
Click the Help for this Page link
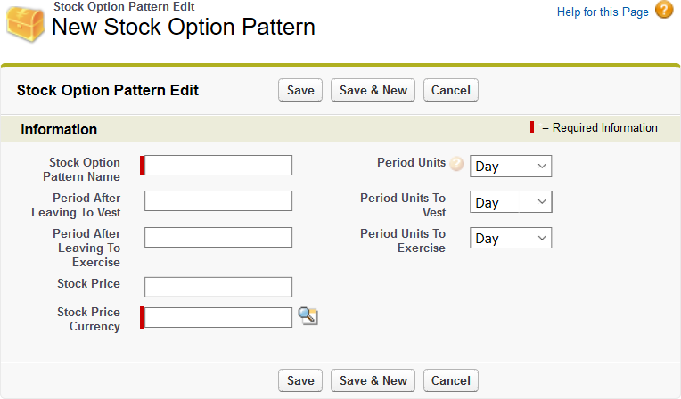(x=603, y=12)
